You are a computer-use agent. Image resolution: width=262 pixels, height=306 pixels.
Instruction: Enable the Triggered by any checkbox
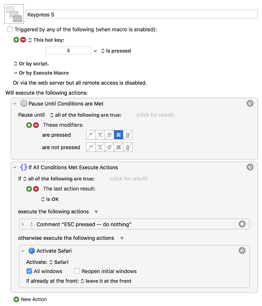[10, 29]
